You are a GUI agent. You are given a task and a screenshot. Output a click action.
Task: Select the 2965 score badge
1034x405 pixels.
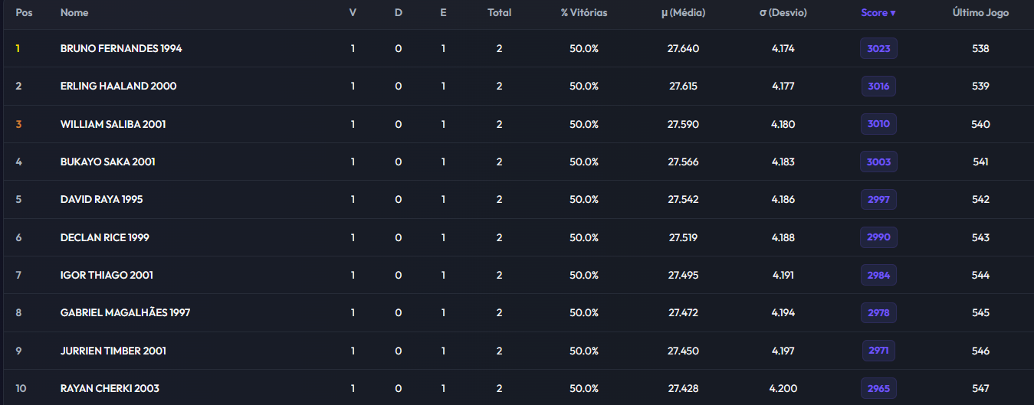(x=878, y=388)
